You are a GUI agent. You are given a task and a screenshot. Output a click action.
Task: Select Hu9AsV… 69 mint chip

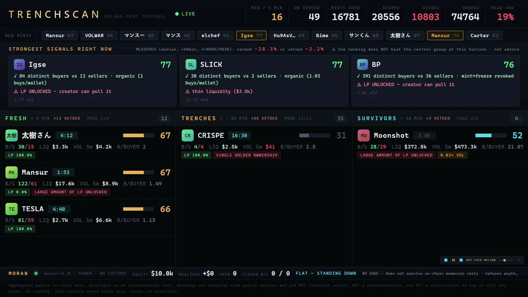pyautogui.click(x=289, y=35)
